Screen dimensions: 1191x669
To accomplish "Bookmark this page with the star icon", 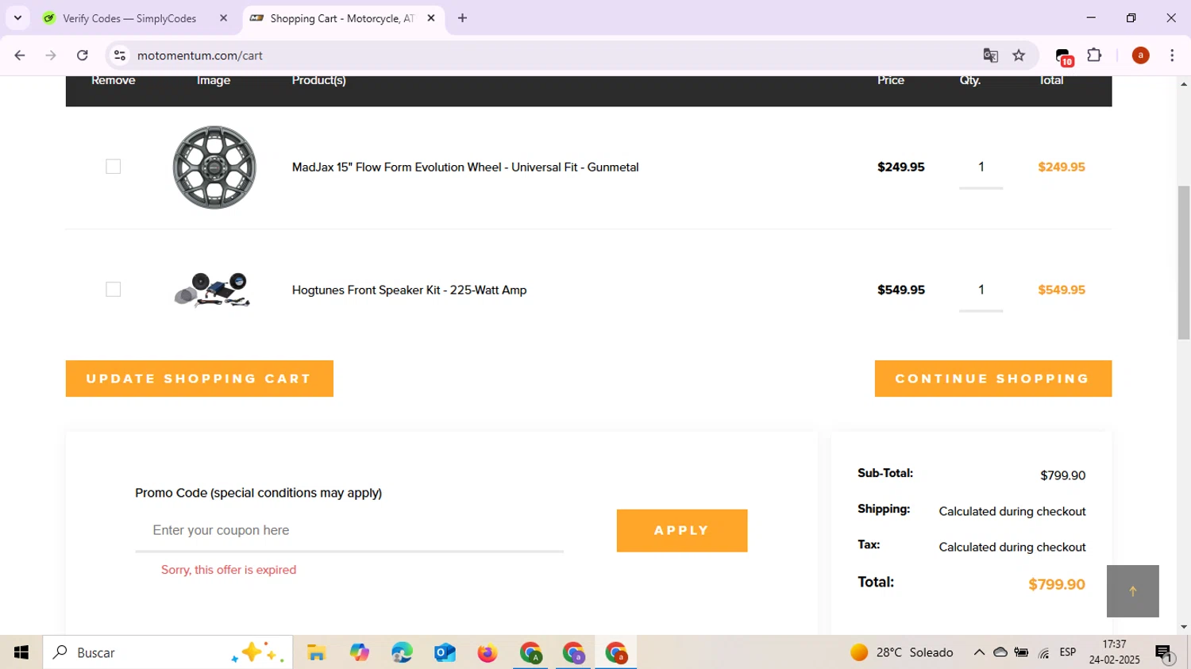I will (x=1019, y=56).
